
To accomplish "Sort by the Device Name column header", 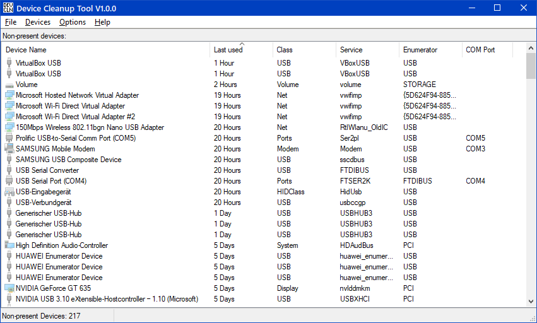I will coord(26,50).
